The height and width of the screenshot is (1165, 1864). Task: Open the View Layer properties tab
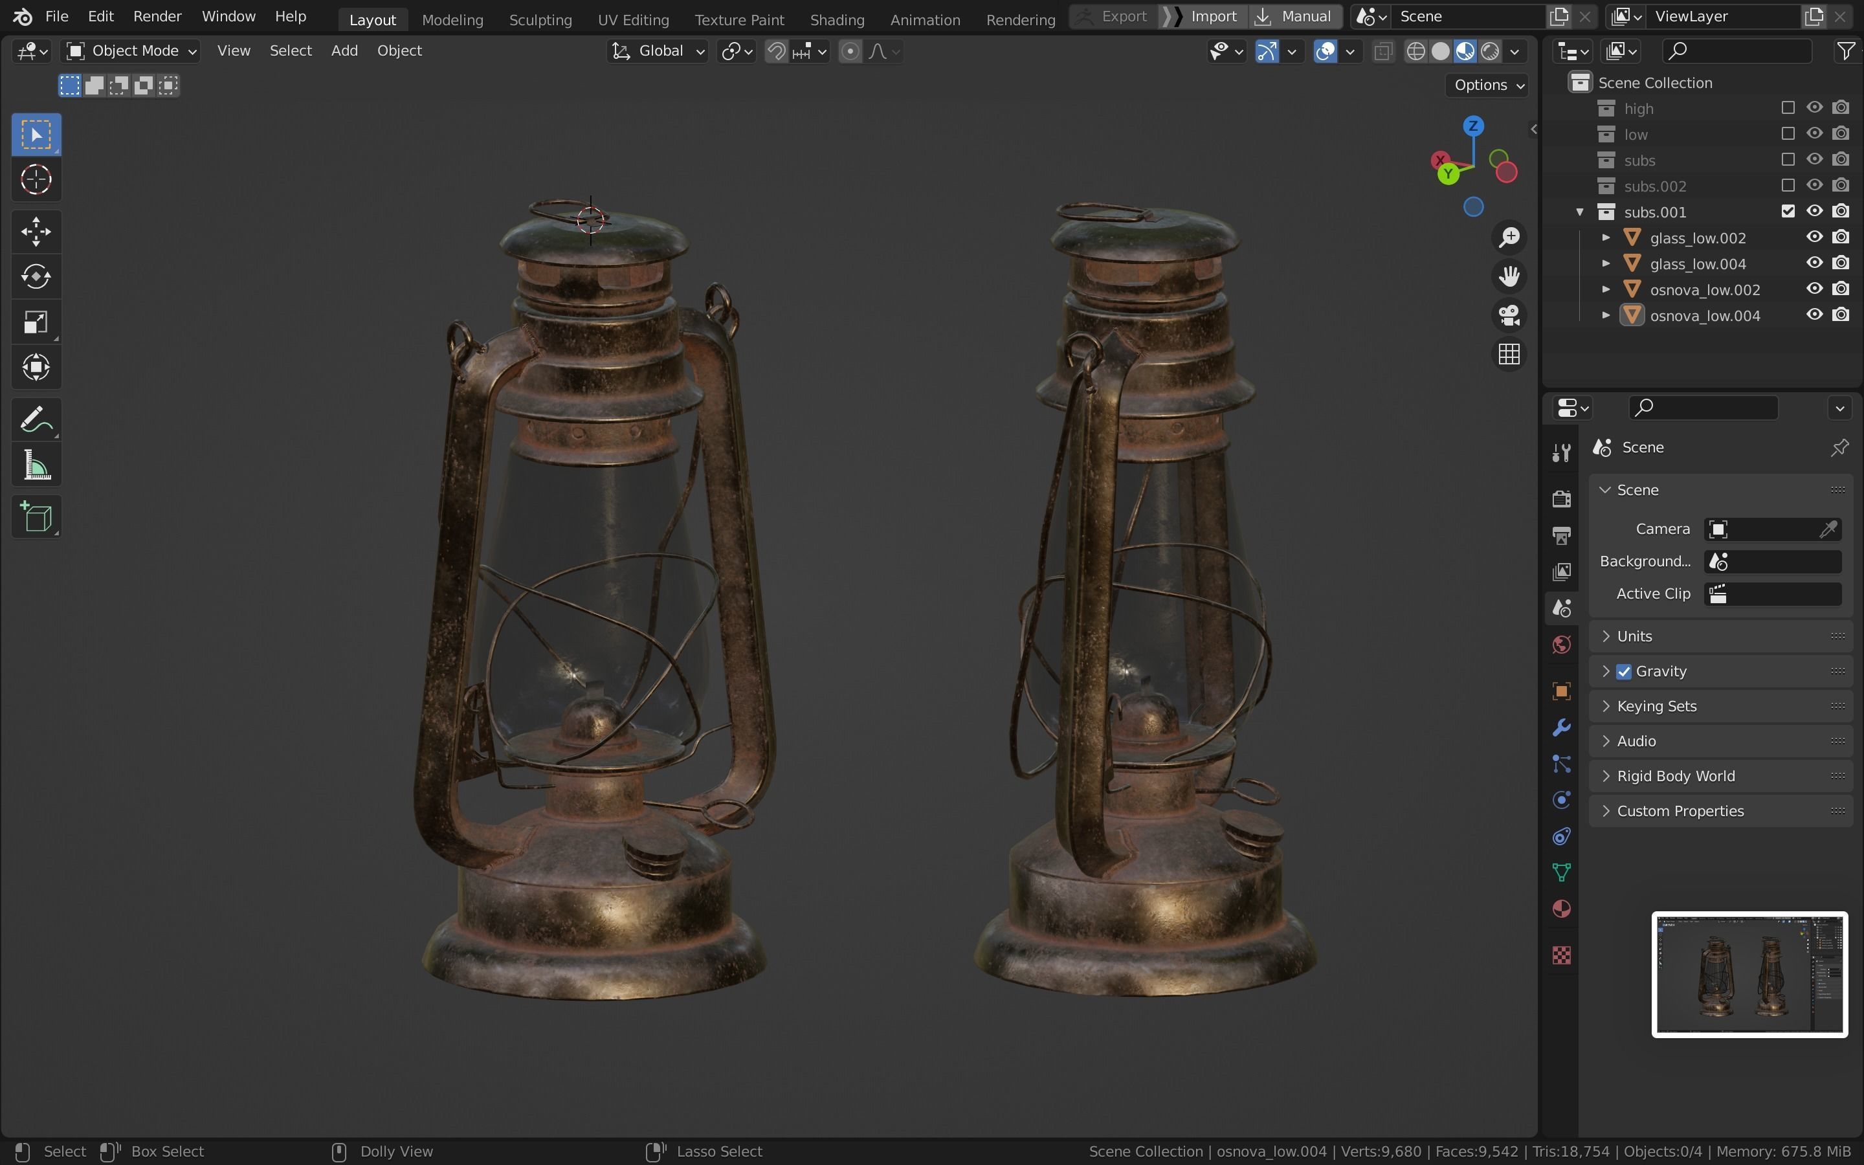click(x=1561, y=571)
